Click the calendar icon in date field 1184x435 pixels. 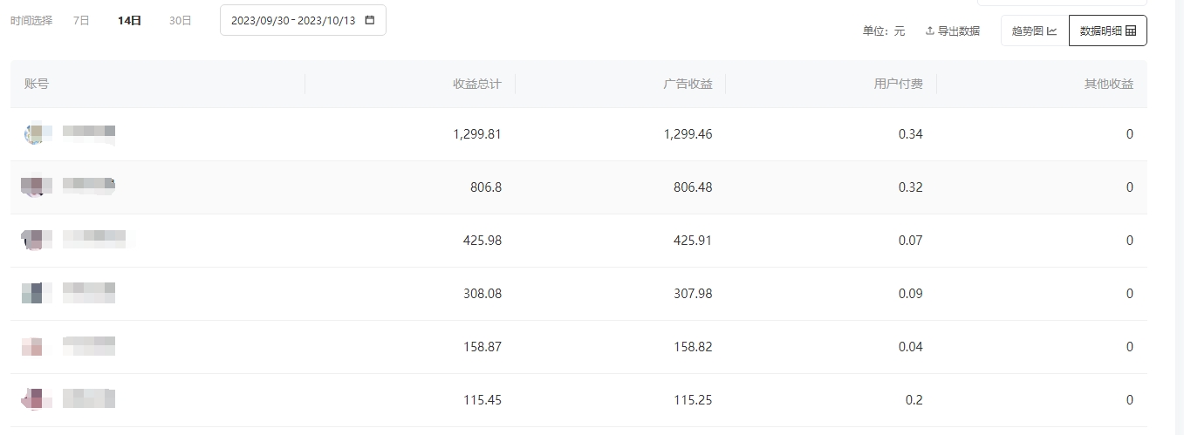pos(370,20)
